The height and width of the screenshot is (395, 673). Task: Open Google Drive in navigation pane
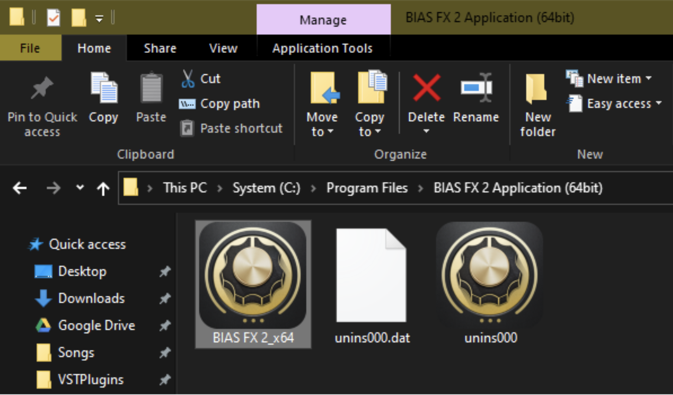tap(97, 325)
